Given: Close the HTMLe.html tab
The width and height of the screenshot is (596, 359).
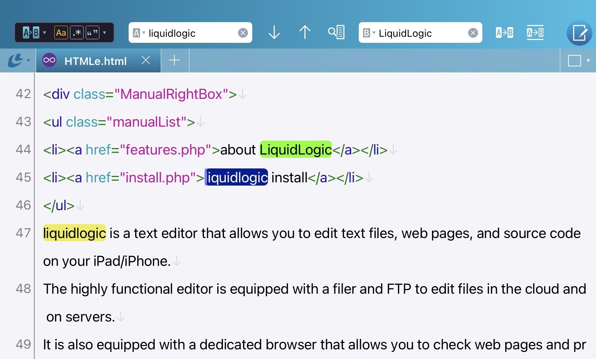Looking at the screenshot, I should tap(146, 60).
